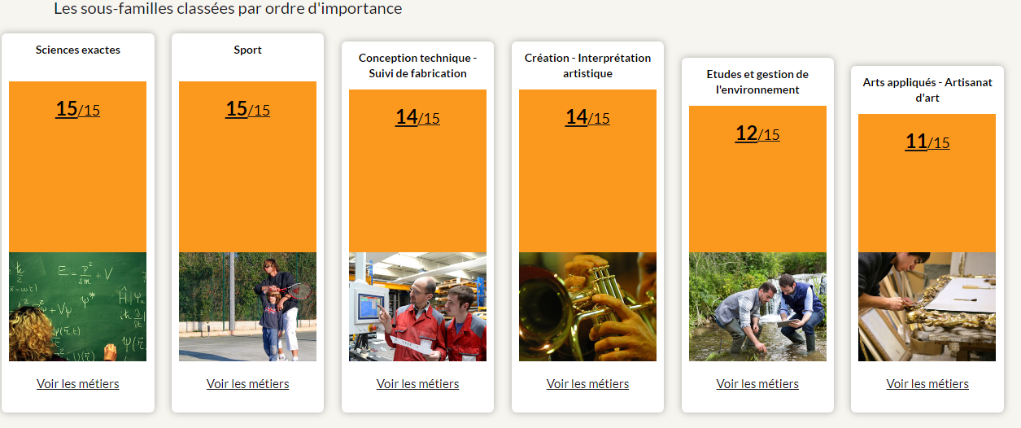Screen dimensions: 1021x428
Task: Open 'Voir les métiers' under Sciences exactes
Action: point(77,384)
